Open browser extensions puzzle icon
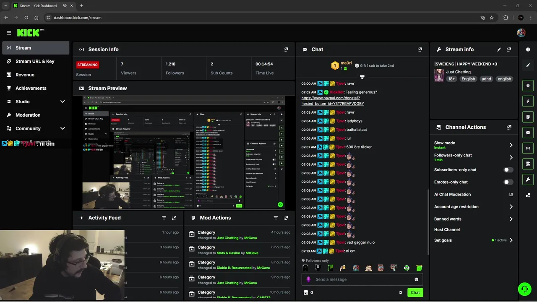Image resolution: width=537 pixels, height=302 pixels. (506, 18)
